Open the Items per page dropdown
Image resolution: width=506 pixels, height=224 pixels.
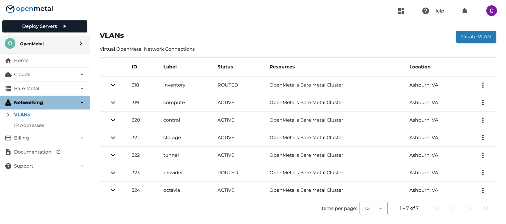click(373, 208)
